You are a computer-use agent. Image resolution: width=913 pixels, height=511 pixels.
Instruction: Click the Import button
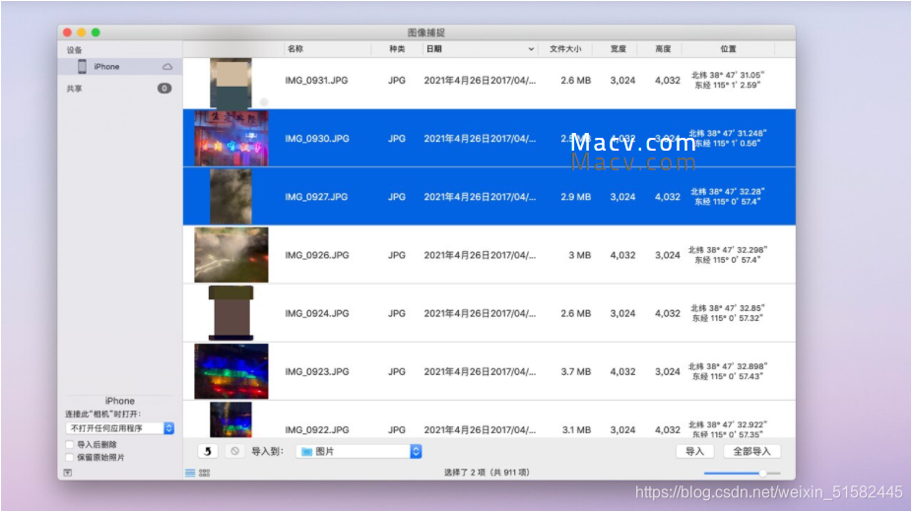click(694, 451)
